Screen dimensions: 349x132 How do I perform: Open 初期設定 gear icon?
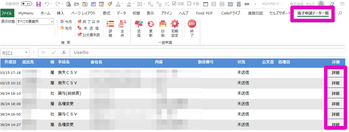(175, 28)
